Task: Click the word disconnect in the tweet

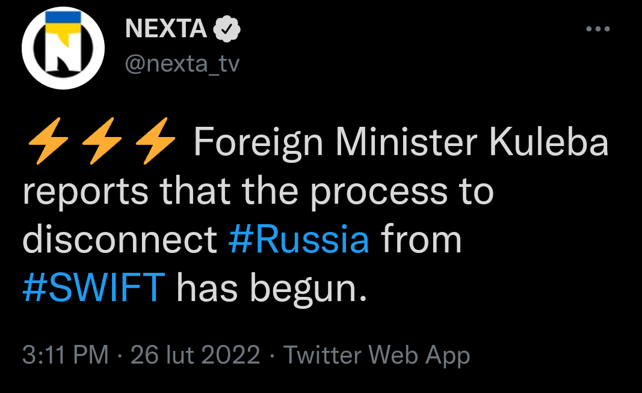Action: [x=119, y=240]
